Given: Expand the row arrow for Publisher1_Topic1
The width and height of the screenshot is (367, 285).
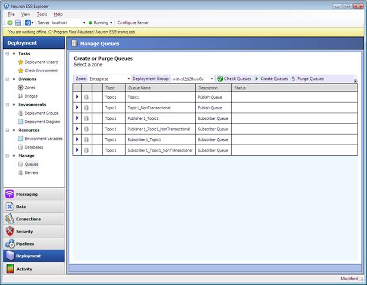Looking at the screenshot, I should tap(77, 118).
